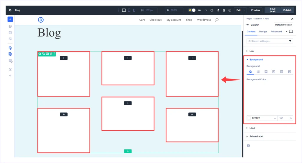Click the blue add element plus button
302x163 pixels.
pos(10,19)
